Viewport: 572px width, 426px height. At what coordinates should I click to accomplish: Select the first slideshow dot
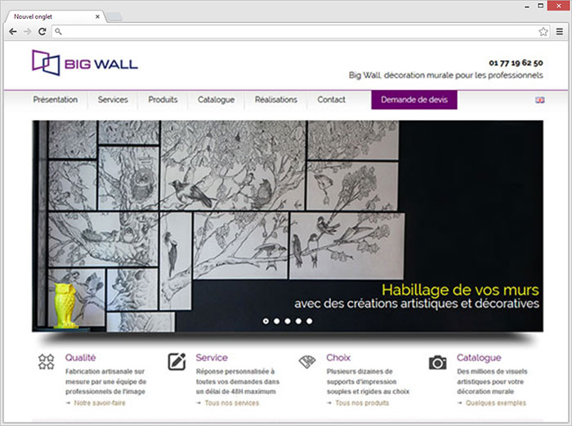(266, 321)
